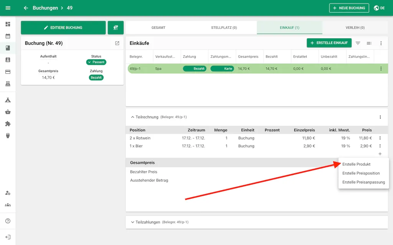Open three-dot menu for 2 x Rotwein
This screenshot has height=245, width=393.
pos(380,138)
